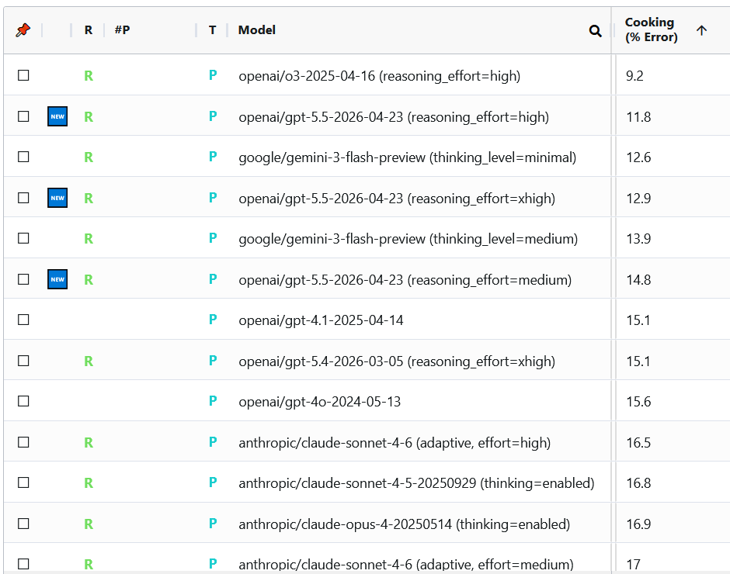Tick checkbox for openai/o3-2025-04-16 row

click(x=23, y=75)
